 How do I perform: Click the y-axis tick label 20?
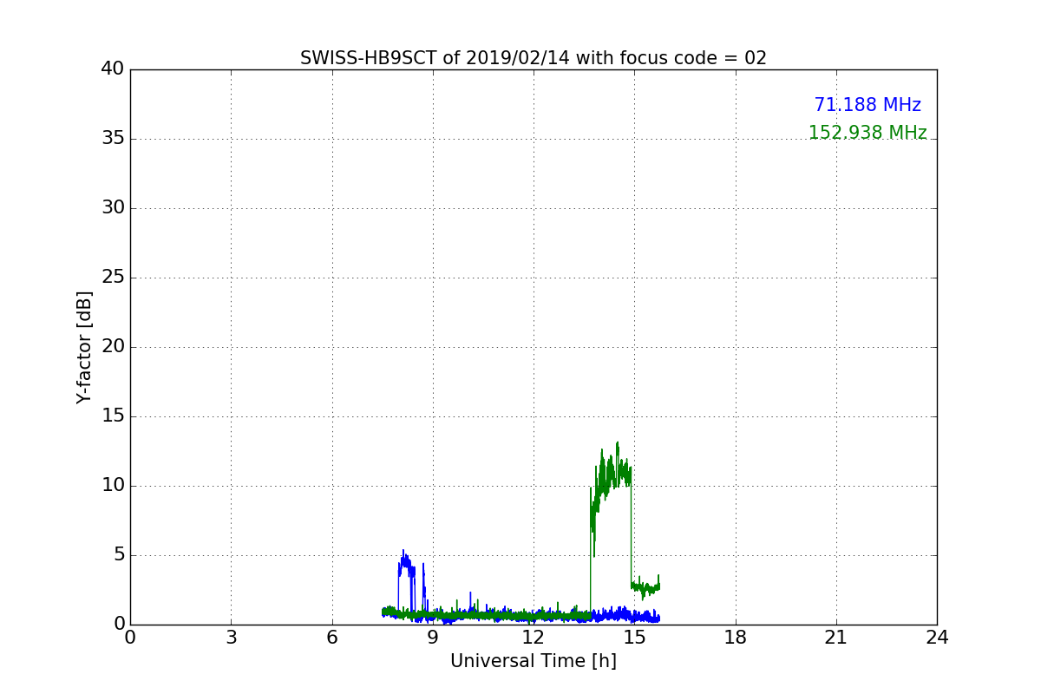pos(113,346)
